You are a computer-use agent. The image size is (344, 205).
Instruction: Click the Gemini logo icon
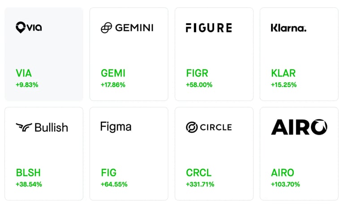(x=107, y=28)
